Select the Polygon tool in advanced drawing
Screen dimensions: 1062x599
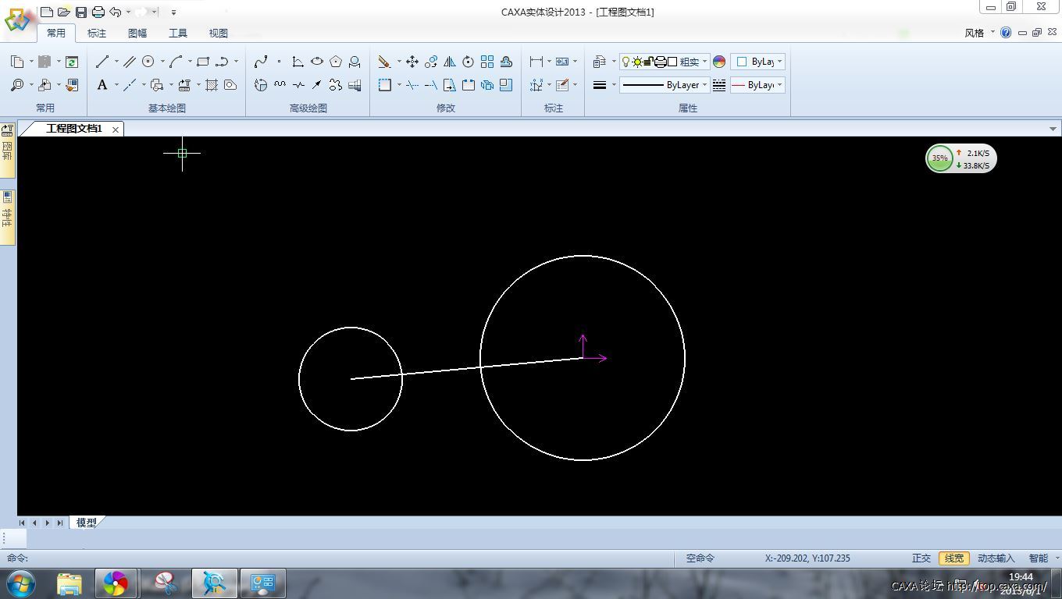(336, 62)
